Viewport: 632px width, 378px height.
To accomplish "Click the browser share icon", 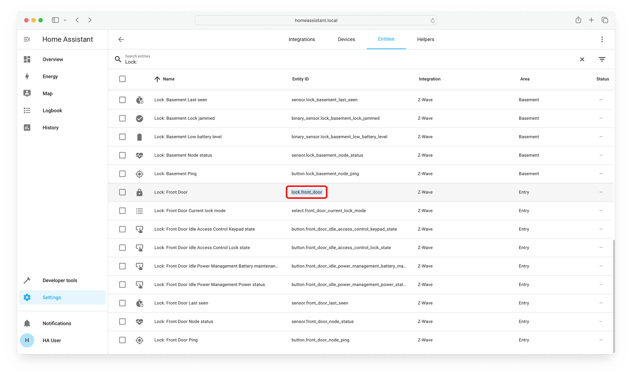I will point(578,20).
